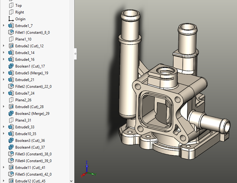Expand the Extrude5 (Merge)_19 node

pos(4,73)
